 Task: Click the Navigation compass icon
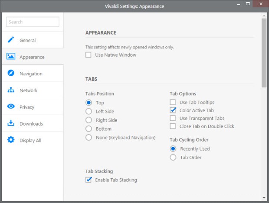point(11,73)
